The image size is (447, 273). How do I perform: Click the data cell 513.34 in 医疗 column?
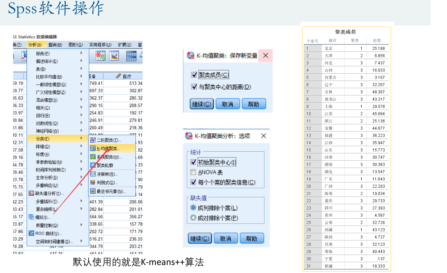click(x=135, y=83)
